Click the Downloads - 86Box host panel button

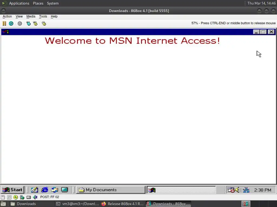click(x=168, y=204)
